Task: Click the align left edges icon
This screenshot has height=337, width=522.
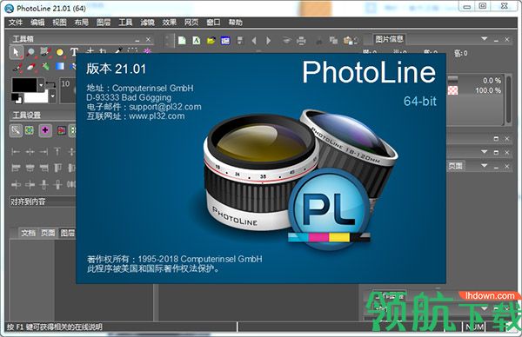Action: click(16, 152)
